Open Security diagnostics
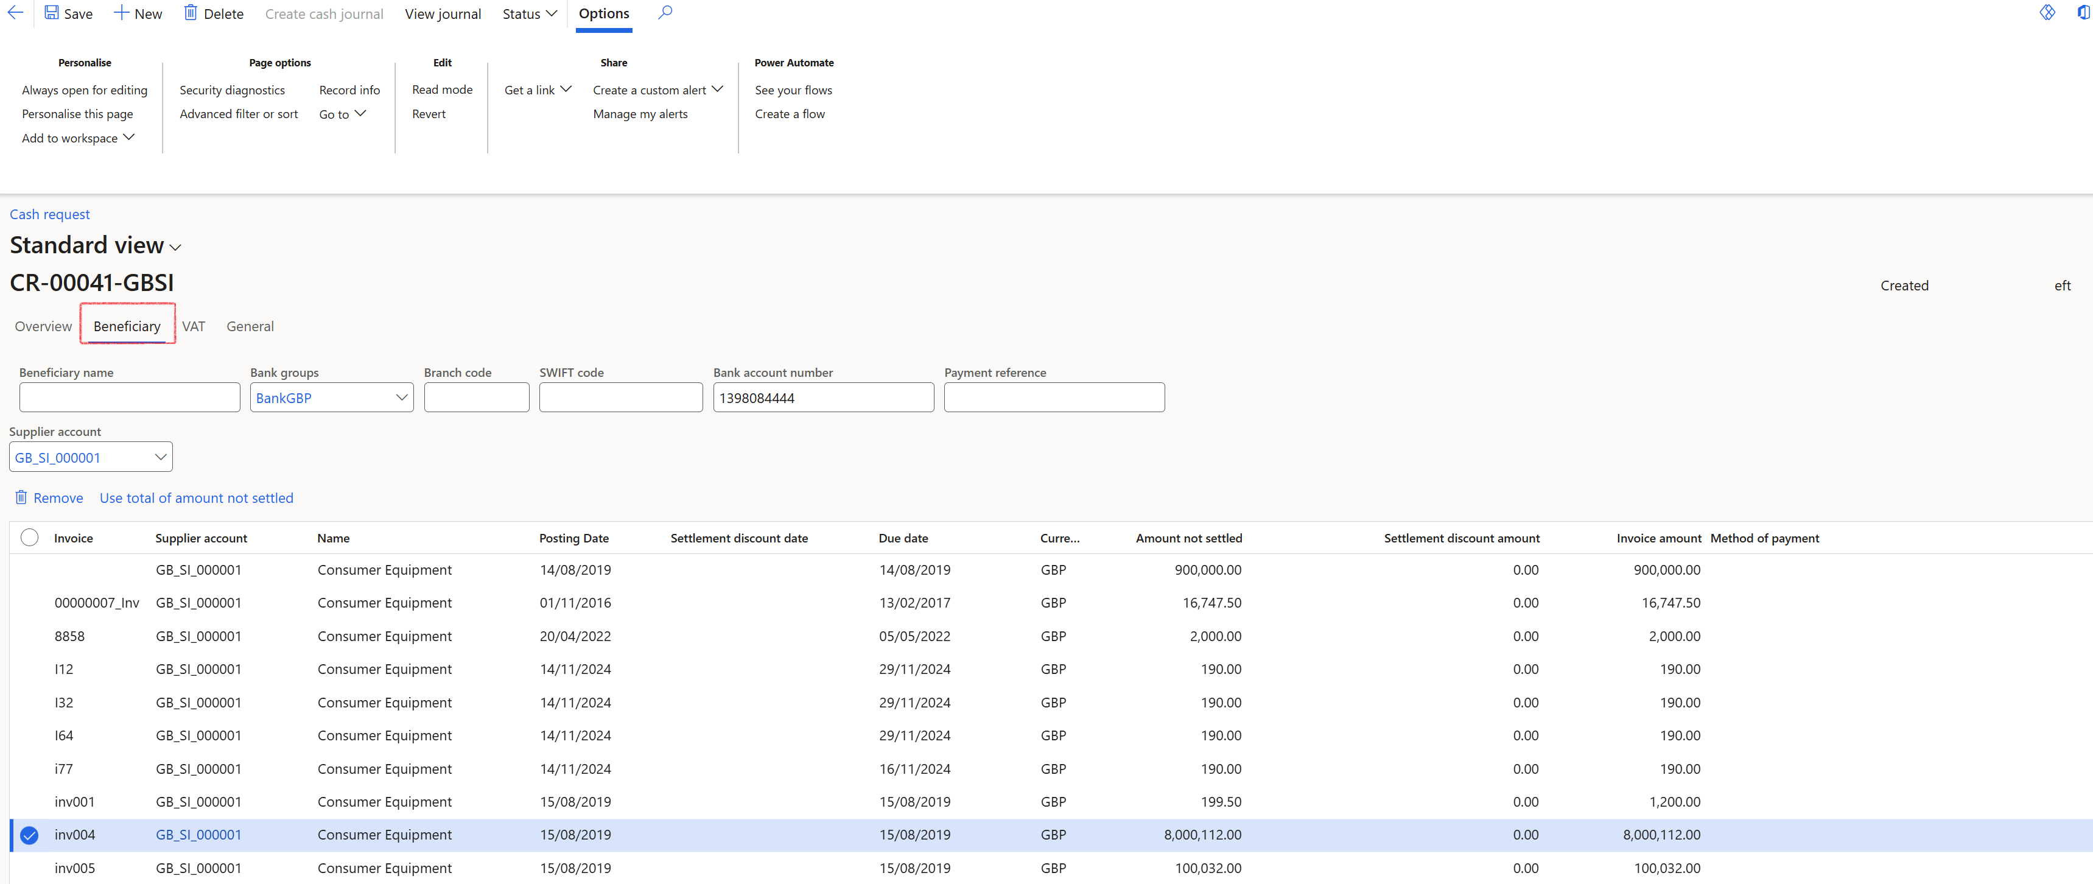This screenshot has width=2093, height=884. (x=233, y=89)
